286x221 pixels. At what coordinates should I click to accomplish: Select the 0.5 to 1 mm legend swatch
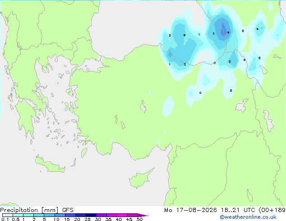point(18,215)
